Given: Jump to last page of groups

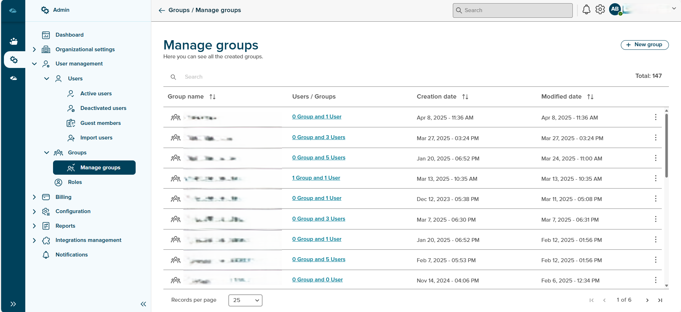Looking at the screenshot, I should tap(660, 300).
